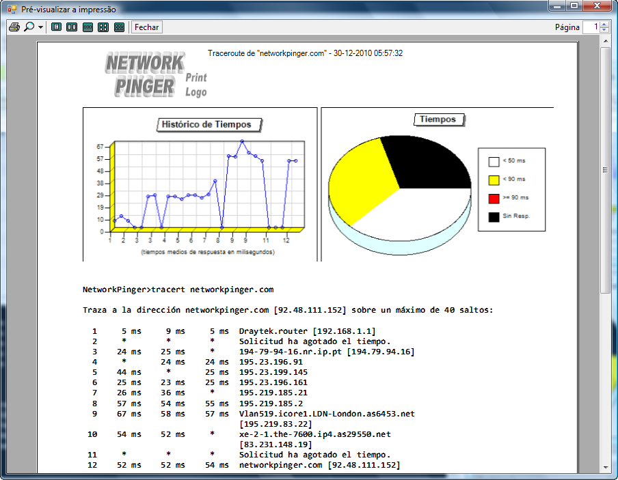Click the Página number input field
This screenshot has width=618, height=480.
click(x=591, y=27)
